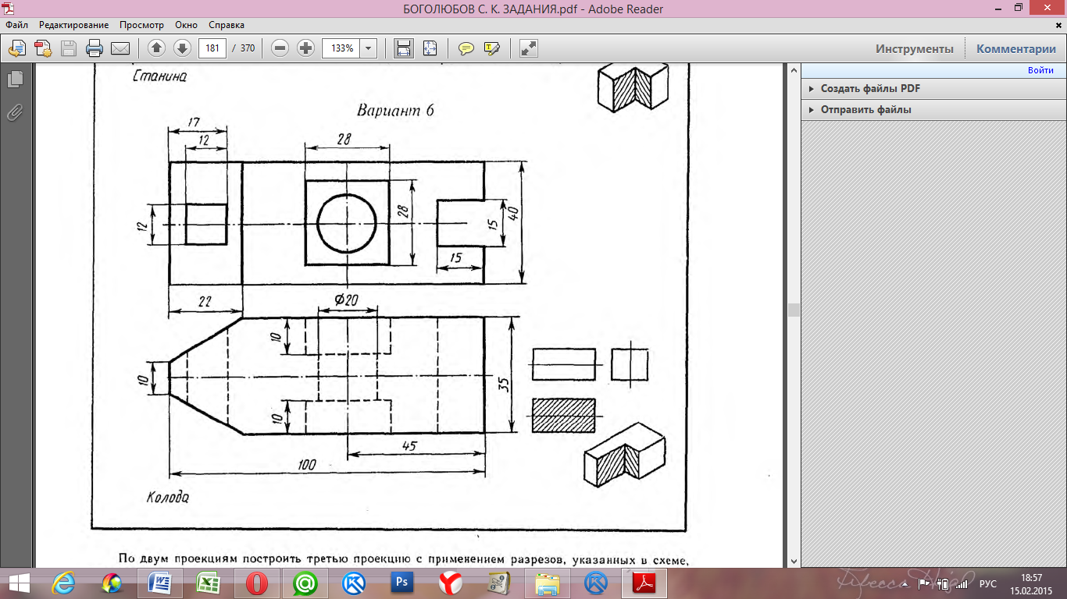Open the Комментарии pane
The height and width of the screenshot is (599, 1067).
(x=1015, y=48)
